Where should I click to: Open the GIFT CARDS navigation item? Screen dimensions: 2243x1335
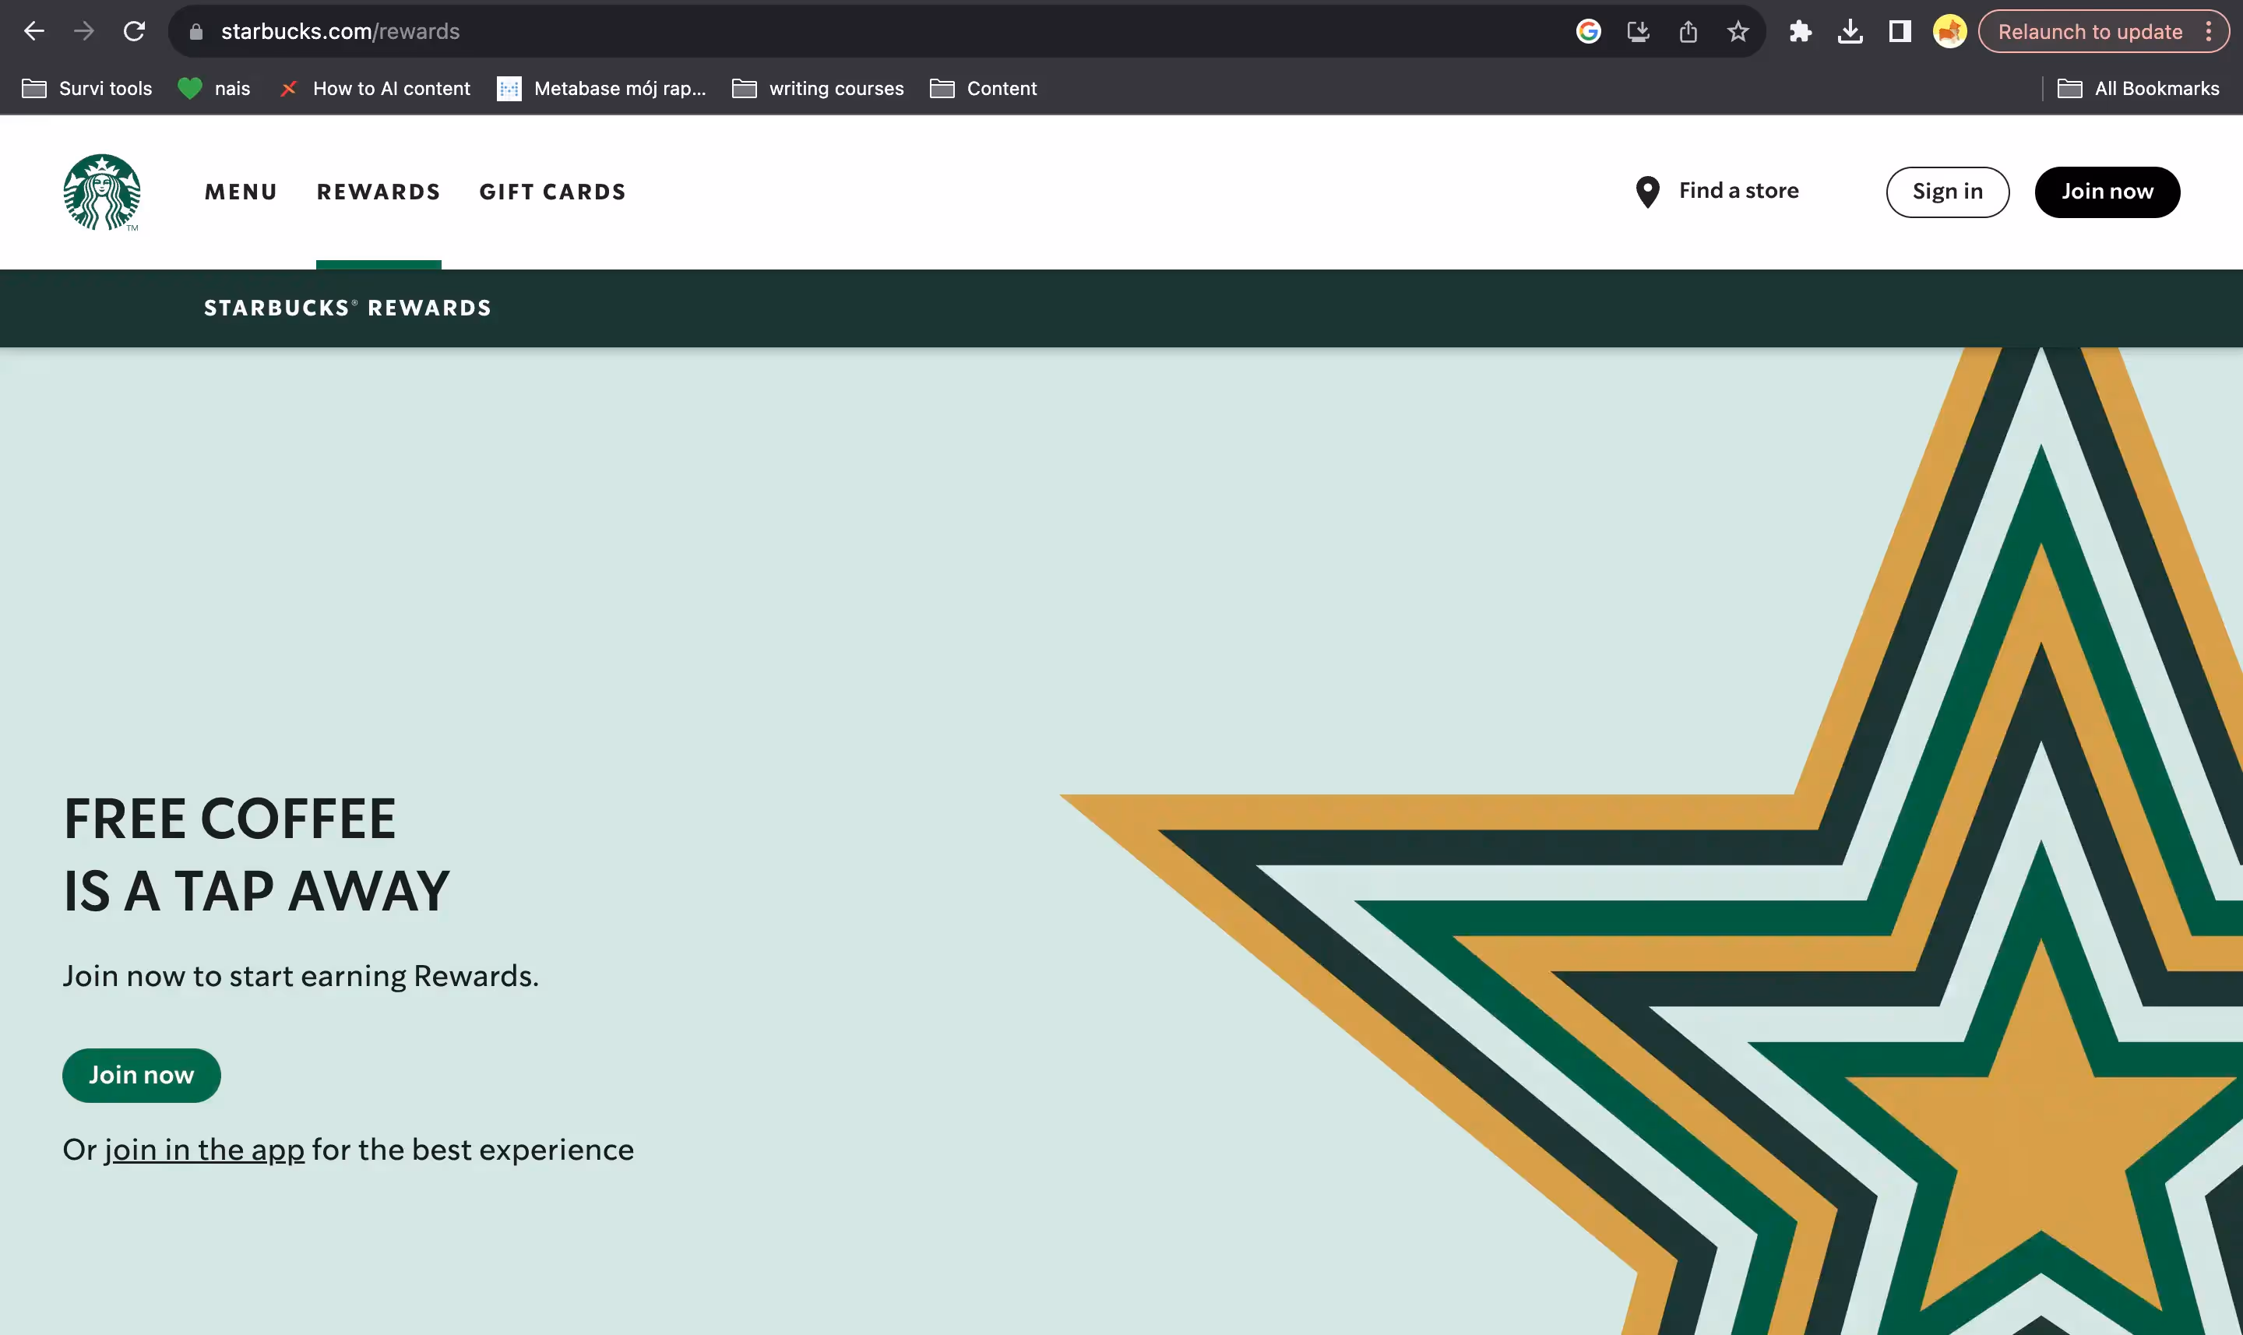tap(552, 192)
